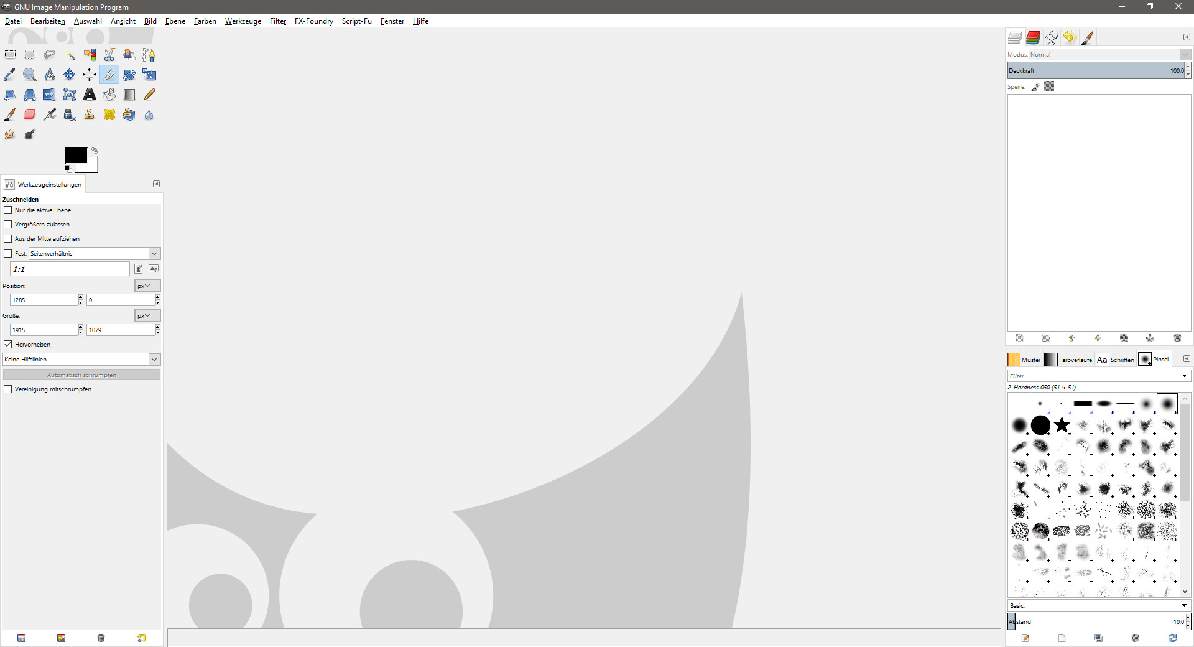Select the Measure compass tool
This screenshot has width=1194, height=647.
[50, 75]
